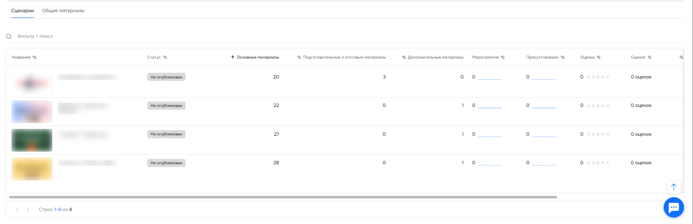This screenshot has height=224, width=693.
Task: Go to previous page chevron
Action: 17,209
